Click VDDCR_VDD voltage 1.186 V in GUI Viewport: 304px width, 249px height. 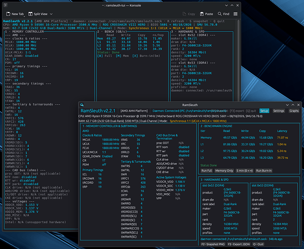pos(180,182)
